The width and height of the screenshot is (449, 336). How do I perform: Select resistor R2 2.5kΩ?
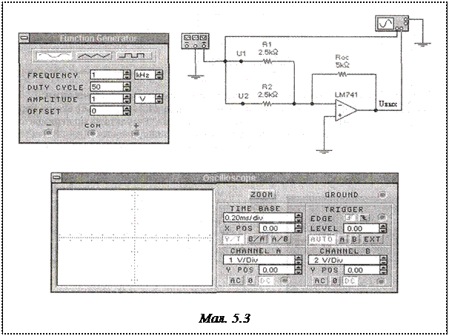point(267,104)
